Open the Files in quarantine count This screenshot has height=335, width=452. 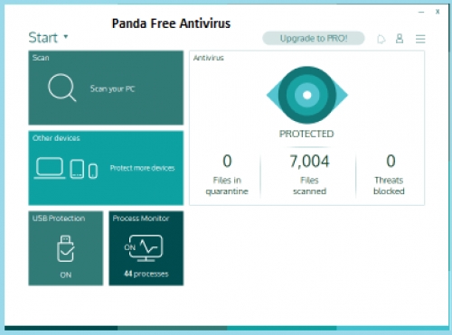click(x=227, y=174)
